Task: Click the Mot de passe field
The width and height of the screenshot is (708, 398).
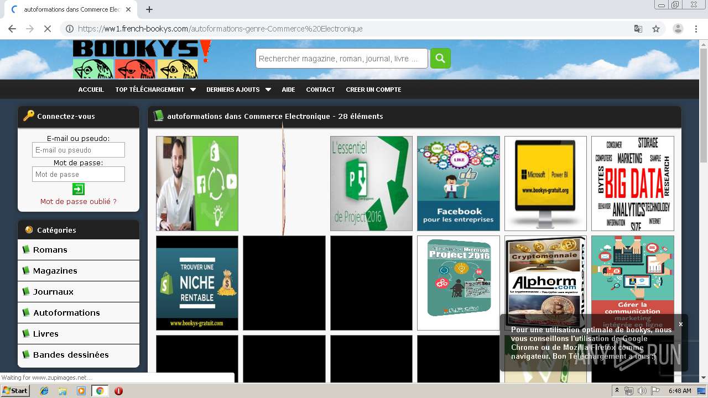Action: [79, 174]
